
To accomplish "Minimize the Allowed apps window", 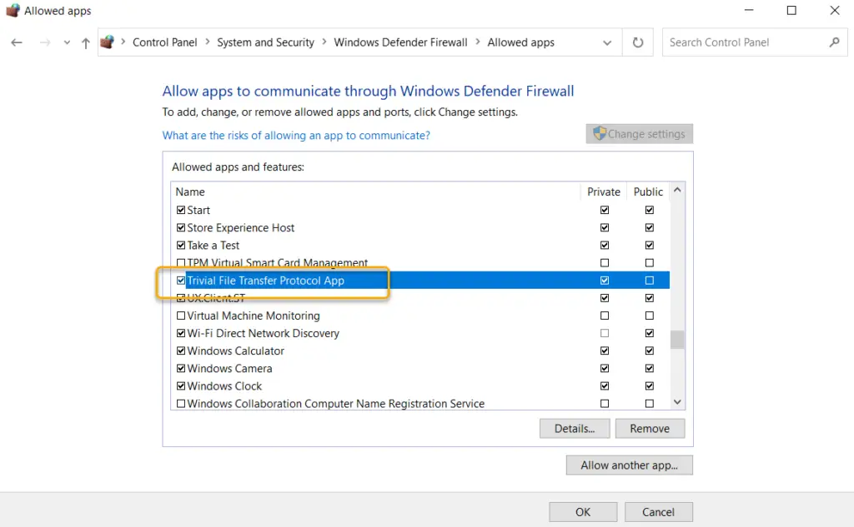I will 749,10.
